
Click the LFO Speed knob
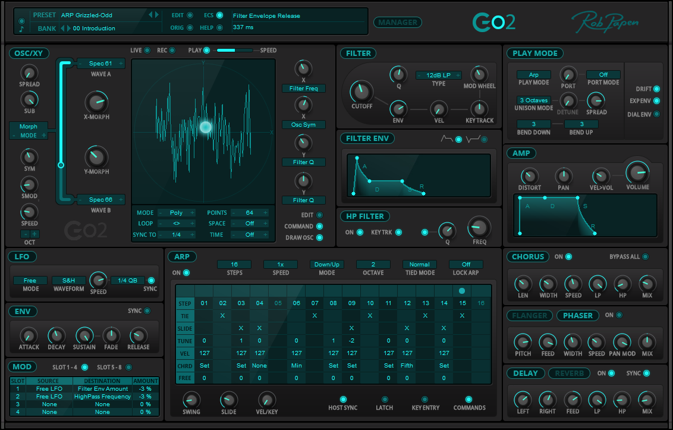(98, 280)
